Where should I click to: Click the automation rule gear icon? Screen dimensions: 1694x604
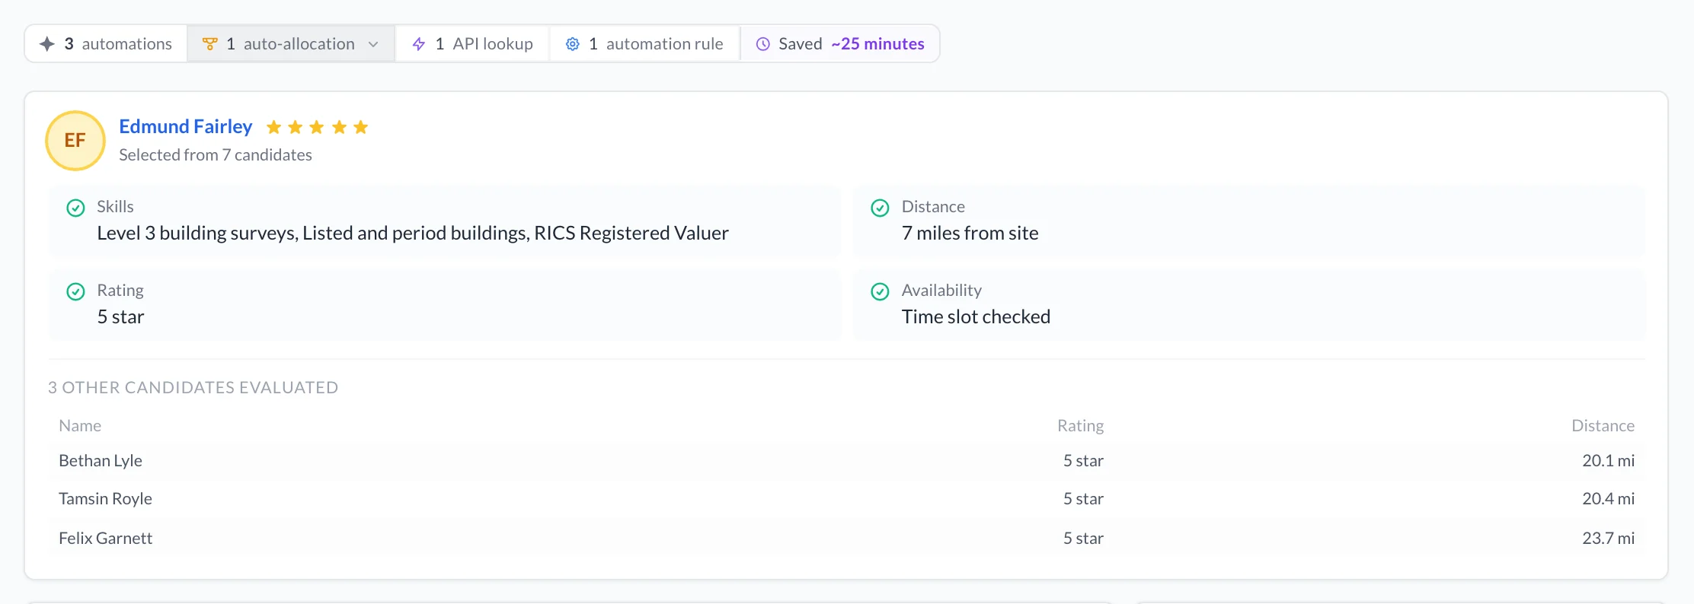[x=573, y=44]
